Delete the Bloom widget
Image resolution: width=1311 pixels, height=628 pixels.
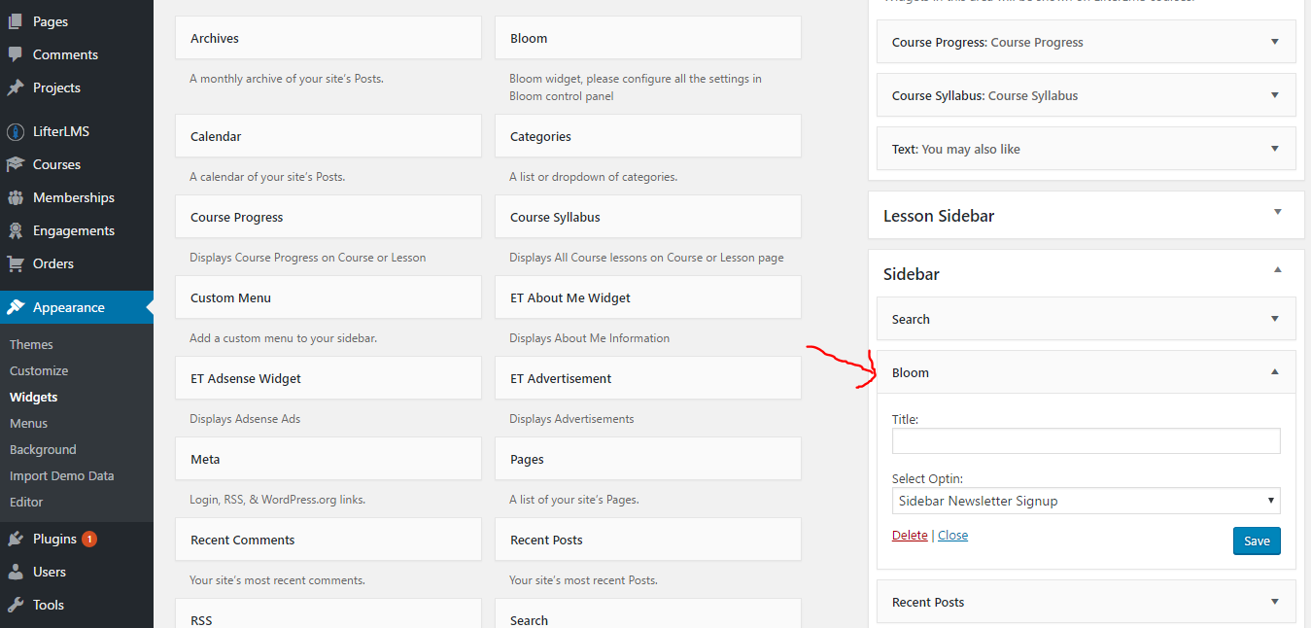[x=910, y=535]
